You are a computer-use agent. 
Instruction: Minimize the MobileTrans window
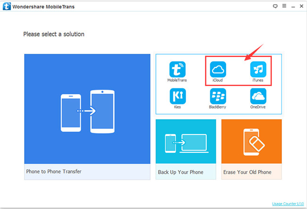point(293,7)
